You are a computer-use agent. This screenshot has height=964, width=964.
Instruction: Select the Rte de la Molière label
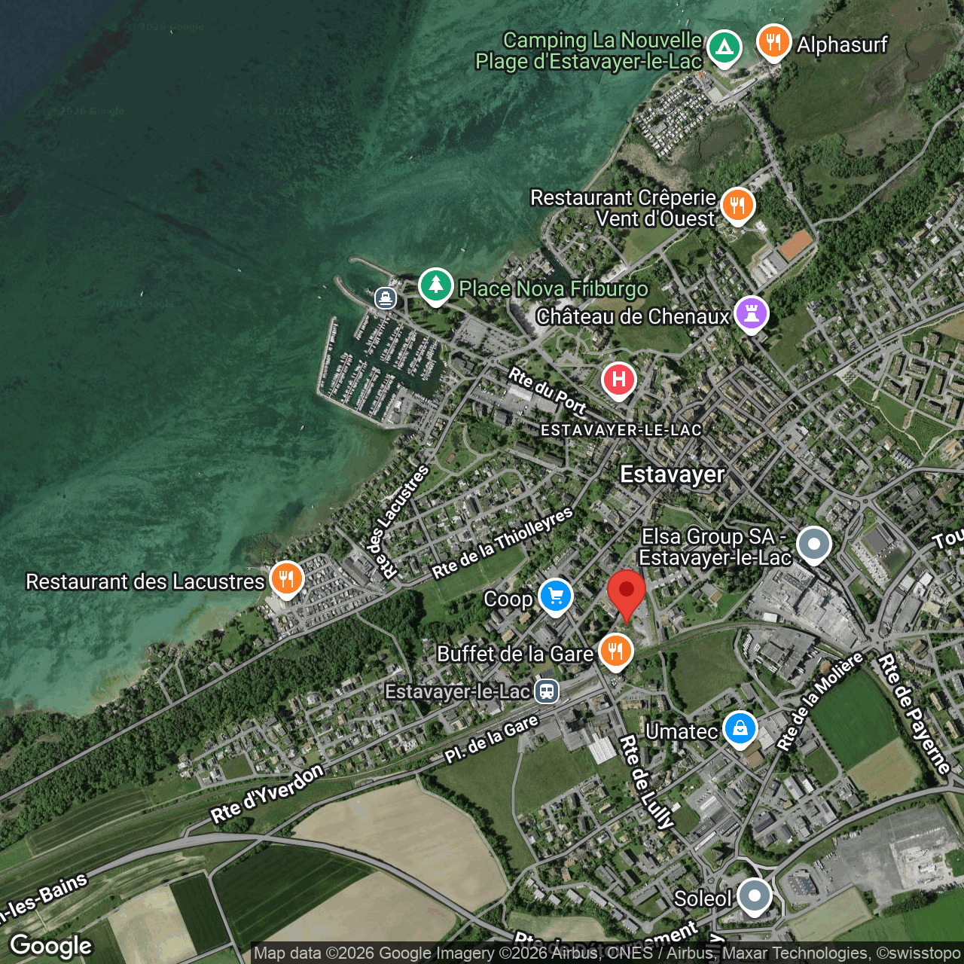820,702
